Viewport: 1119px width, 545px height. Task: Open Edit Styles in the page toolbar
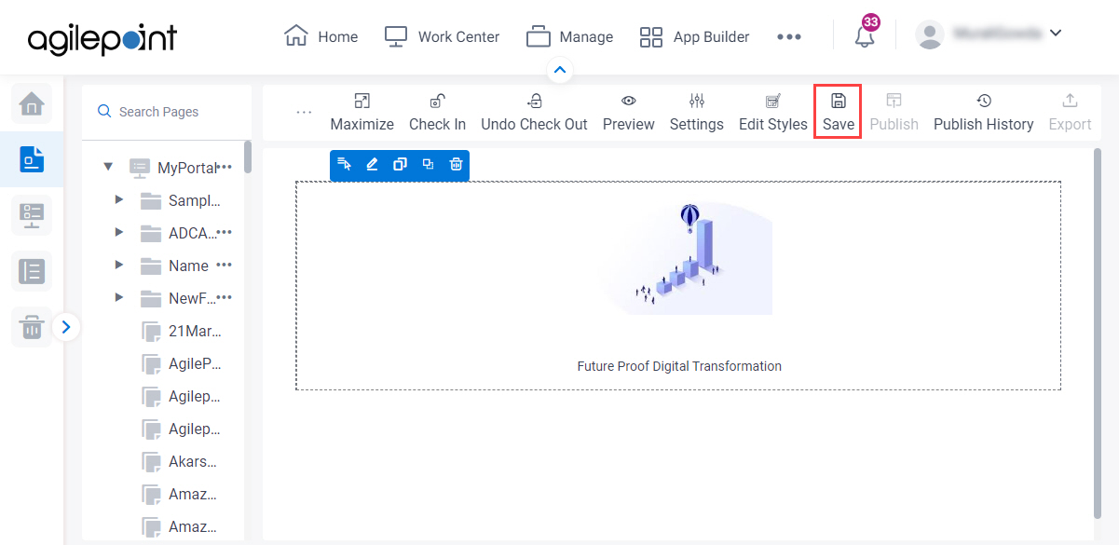click(x=773, y=113)
